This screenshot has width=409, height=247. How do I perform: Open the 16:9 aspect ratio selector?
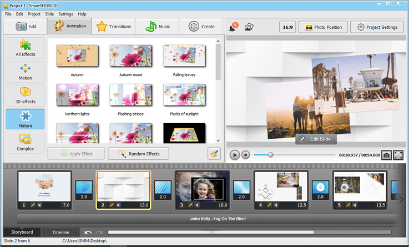(287, 27)
